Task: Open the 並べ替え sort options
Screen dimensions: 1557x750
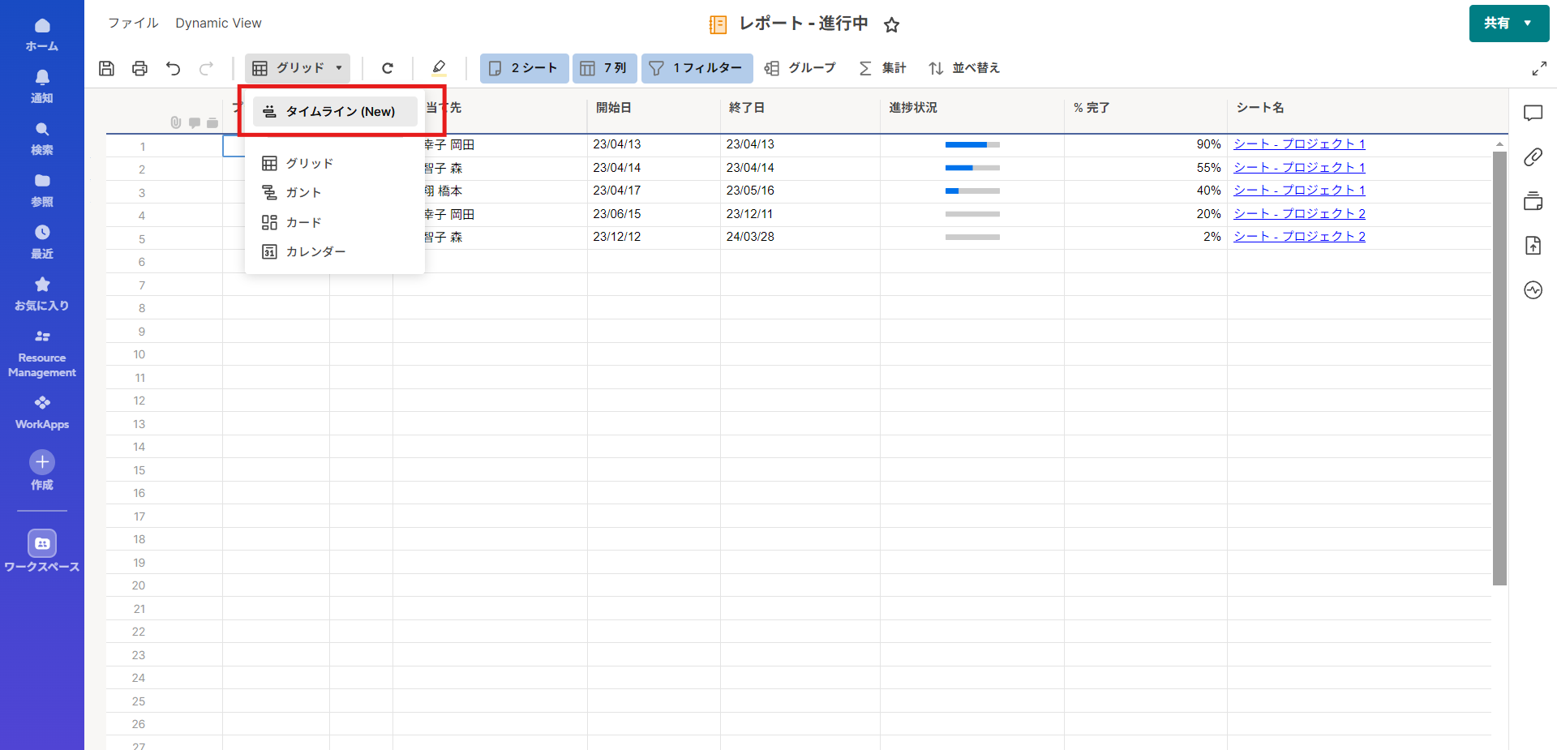Action: pos(964,68)
